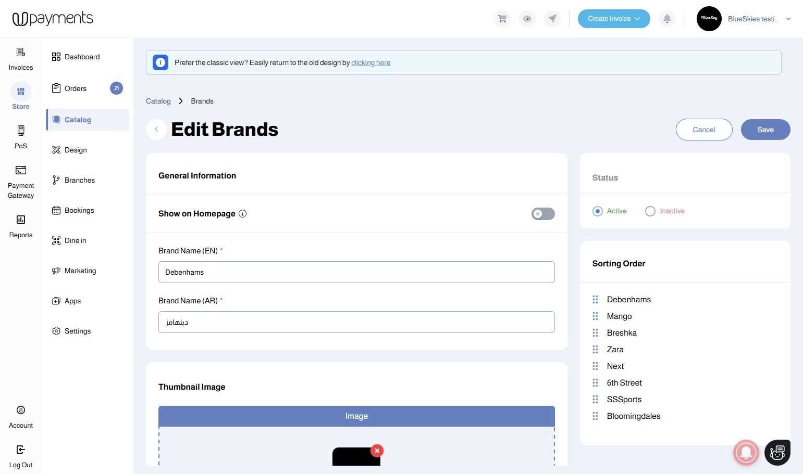803x474 pixels.
Task: Select the Active status radio button
Action: point(598,211)
